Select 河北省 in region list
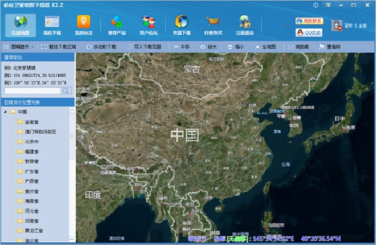 click(x=32, y=211)
